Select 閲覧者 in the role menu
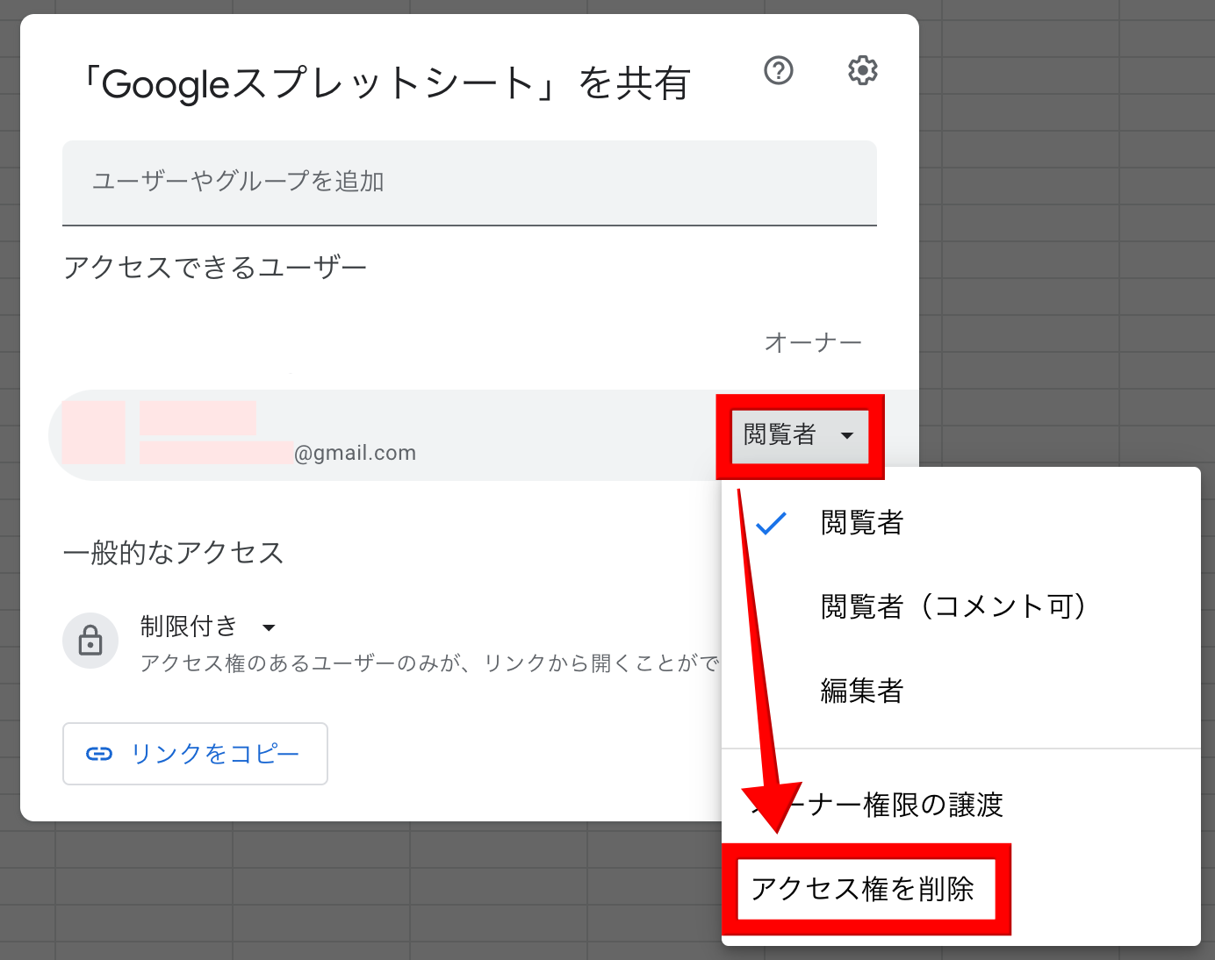 coord(960,523)
